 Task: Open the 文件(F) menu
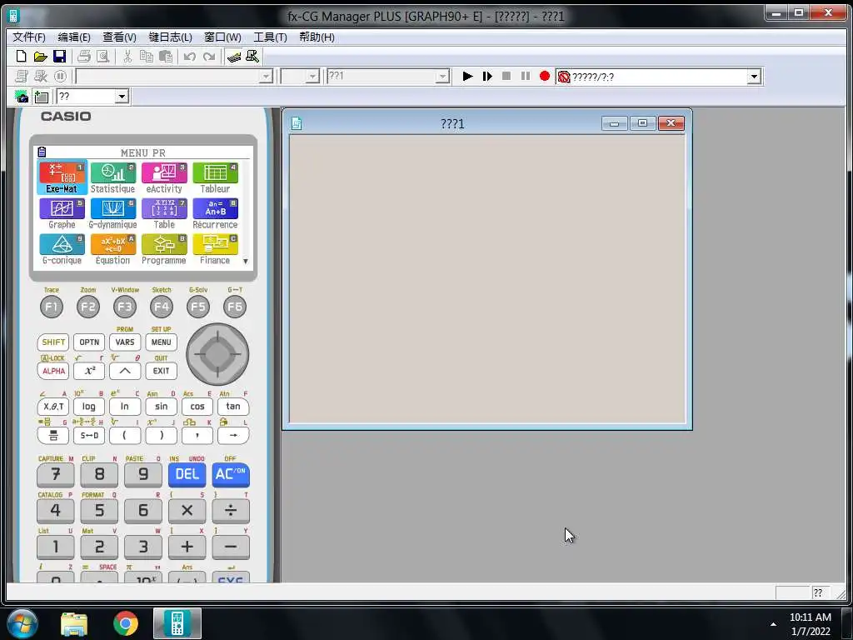(29, 37)
